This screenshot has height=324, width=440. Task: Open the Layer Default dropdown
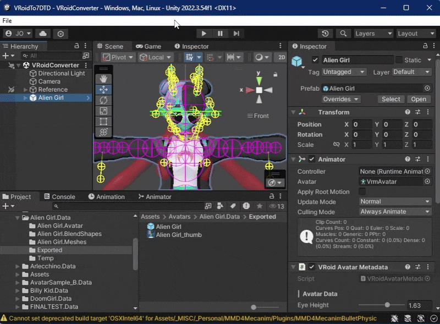click(x=411, y=72)
